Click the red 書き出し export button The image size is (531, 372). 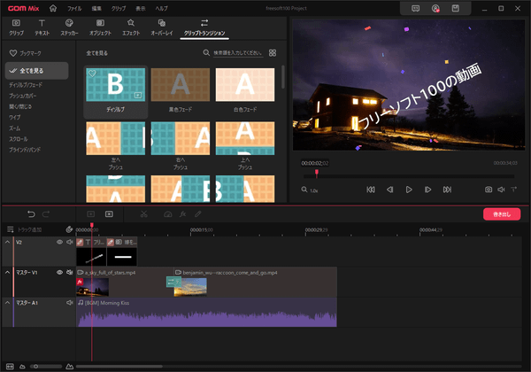click(x=501, y=213)
